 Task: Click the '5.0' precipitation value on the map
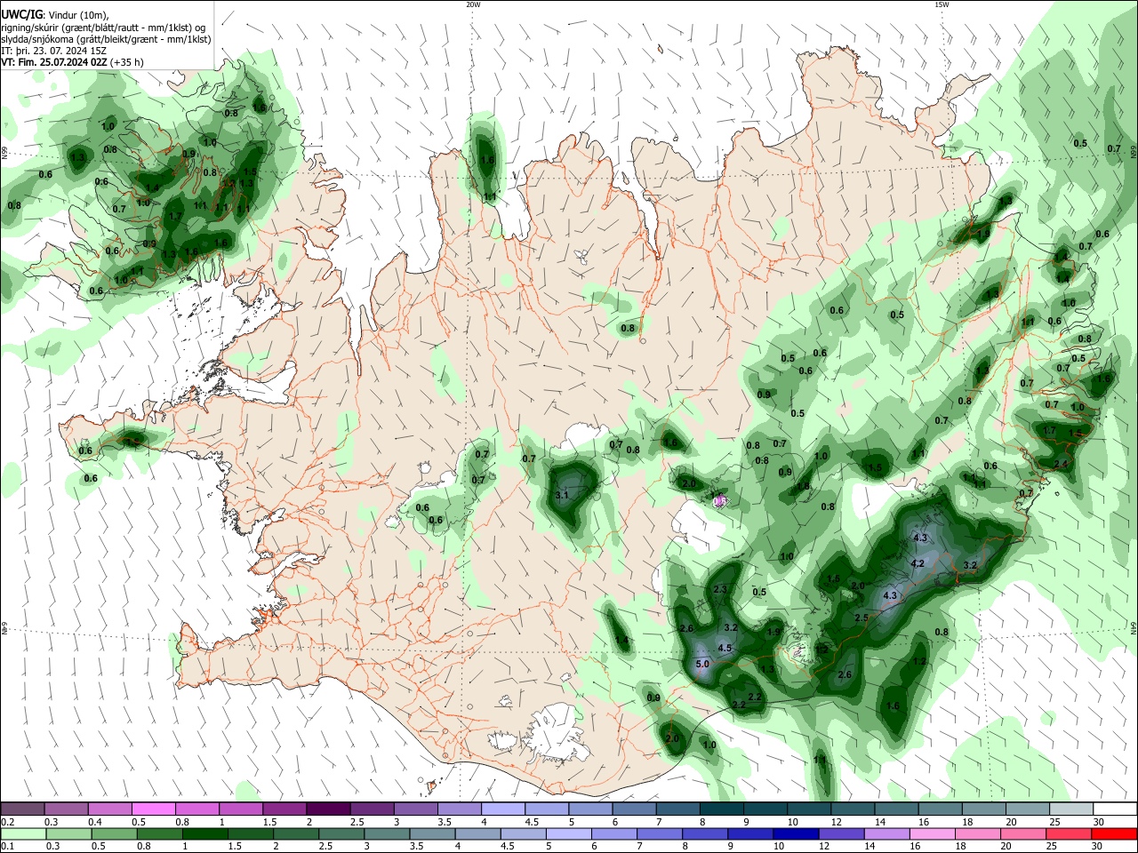(x=701, y=664)
